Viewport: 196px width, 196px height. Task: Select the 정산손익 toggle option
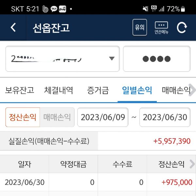pos(23,117)
